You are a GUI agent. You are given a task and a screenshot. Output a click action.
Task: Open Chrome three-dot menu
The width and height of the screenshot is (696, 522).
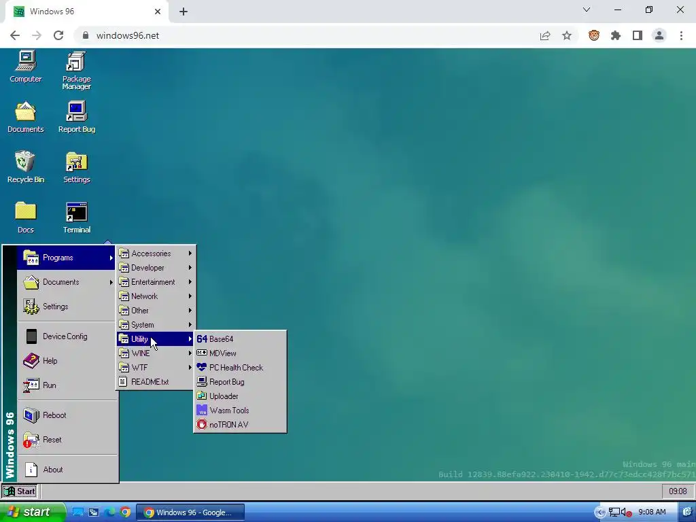click(x=681, y=35)
